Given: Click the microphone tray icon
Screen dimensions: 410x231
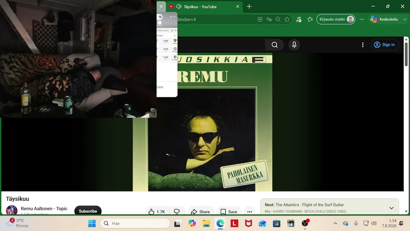Looking at the screenshot, I should click(356, 223).
